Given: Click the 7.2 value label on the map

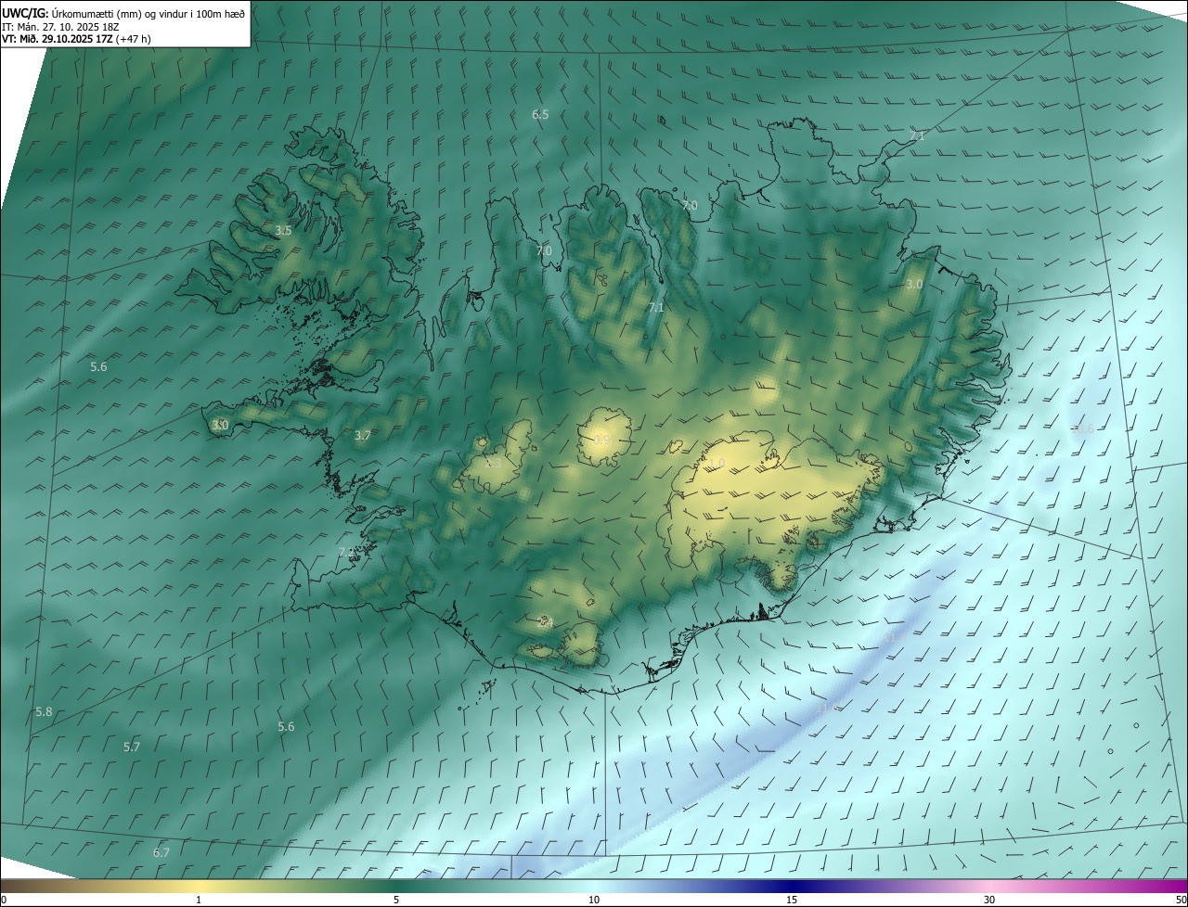Looking at the screenshot, I should 346,552.
